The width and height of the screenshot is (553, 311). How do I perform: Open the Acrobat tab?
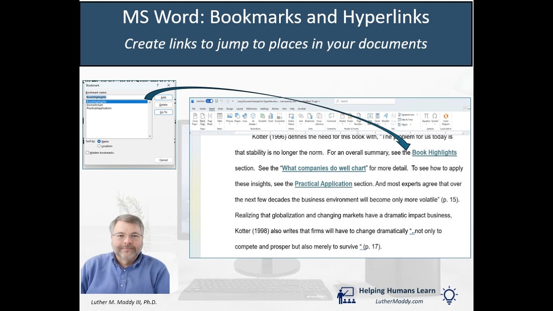point(302,109)
